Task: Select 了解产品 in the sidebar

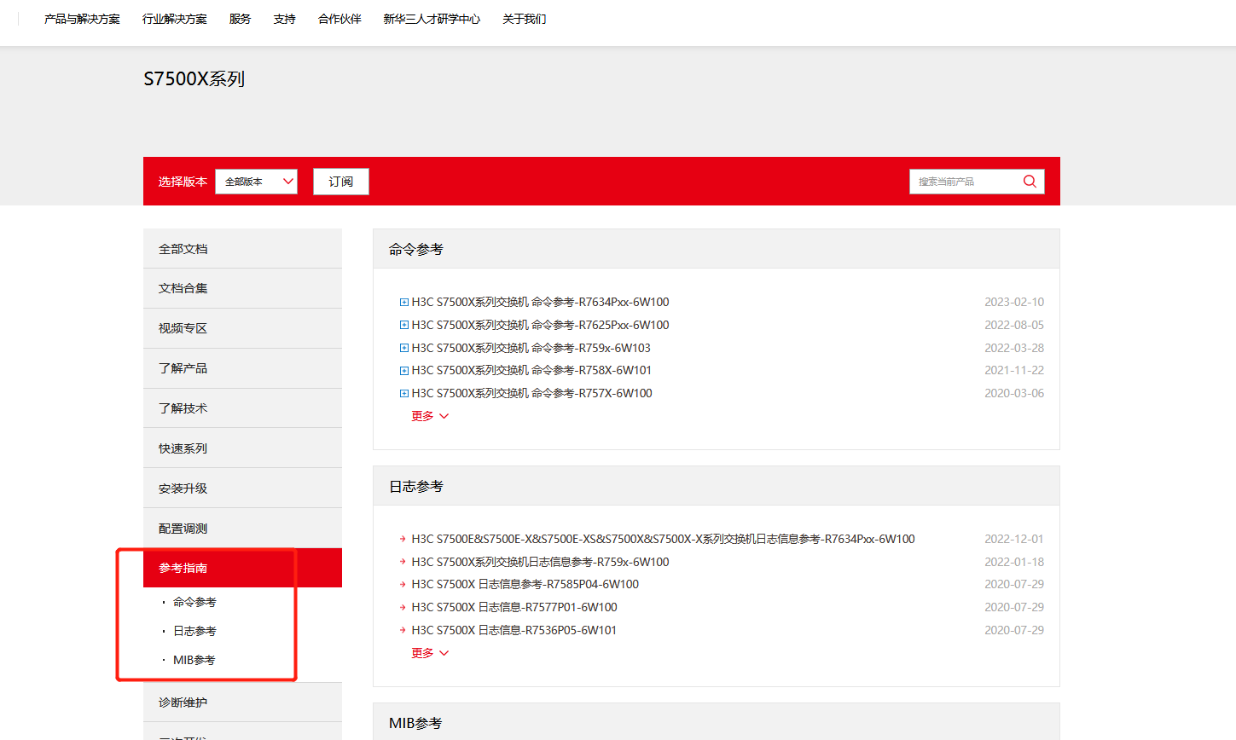Action: (242, 368)
